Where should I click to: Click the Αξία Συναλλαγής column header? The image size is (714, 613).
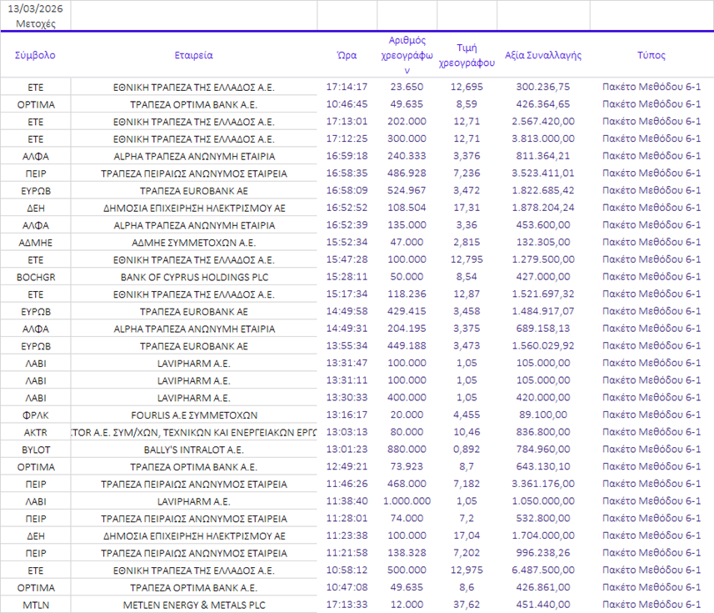tap(543, 55)
